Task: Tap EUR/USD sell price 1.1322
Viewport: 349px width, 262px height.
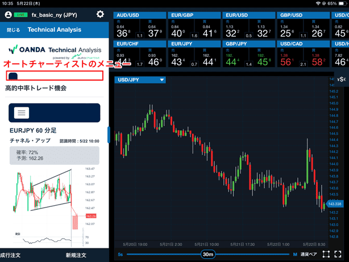Action: coord(233,31)
